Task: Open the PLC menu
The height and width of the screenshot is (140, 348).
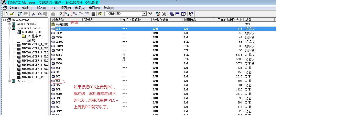Action: click(53, 8)
